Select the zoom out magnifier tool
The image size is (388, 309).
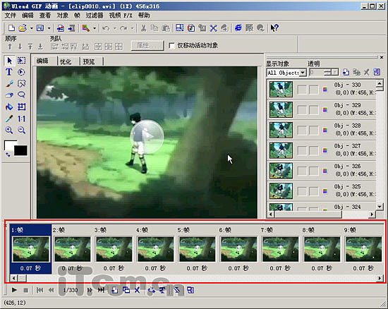coord(22,130)
